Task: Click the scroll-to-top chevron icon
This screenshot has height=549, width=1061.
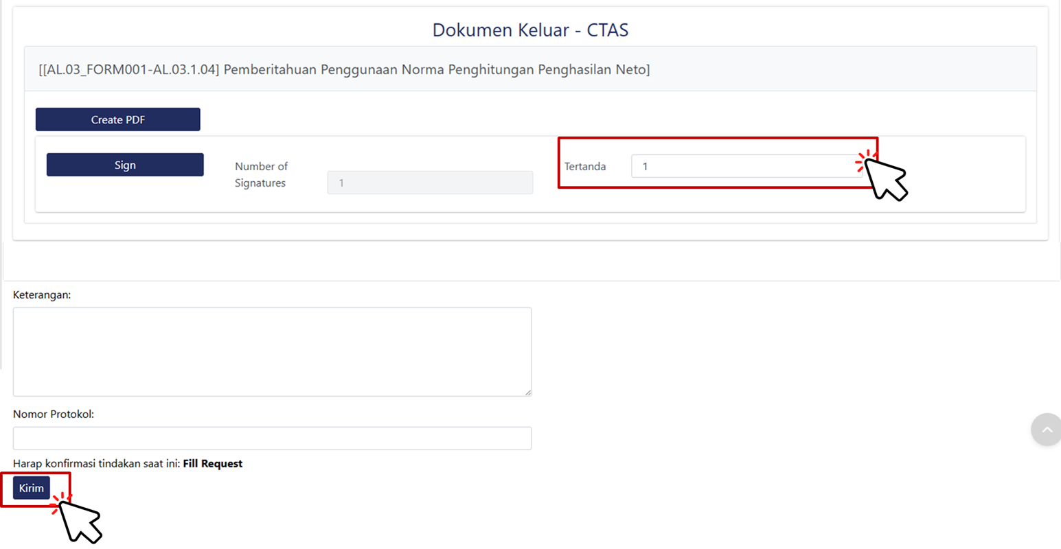Action: 1047,430
